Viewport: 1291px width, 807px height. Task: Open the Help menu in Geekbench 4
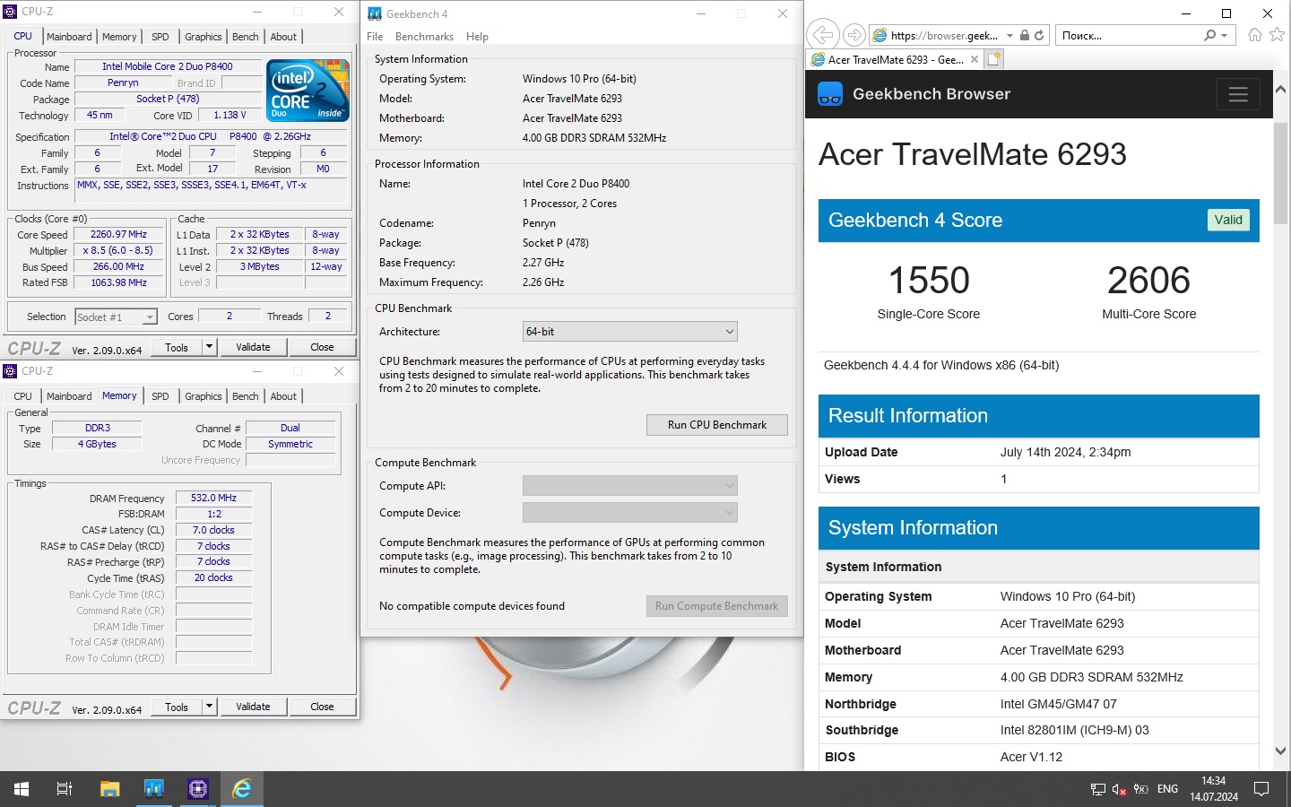click(477, 37)
